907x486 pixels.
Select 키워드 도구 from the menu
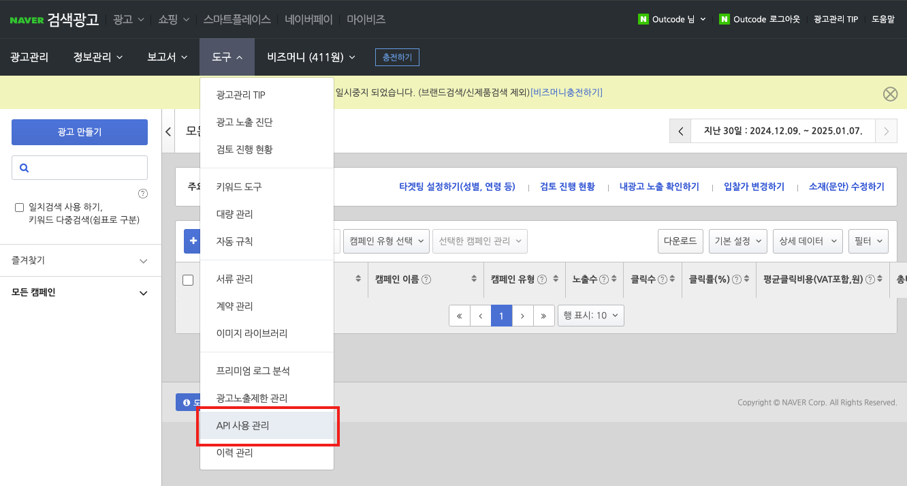(x=239, y=187)
